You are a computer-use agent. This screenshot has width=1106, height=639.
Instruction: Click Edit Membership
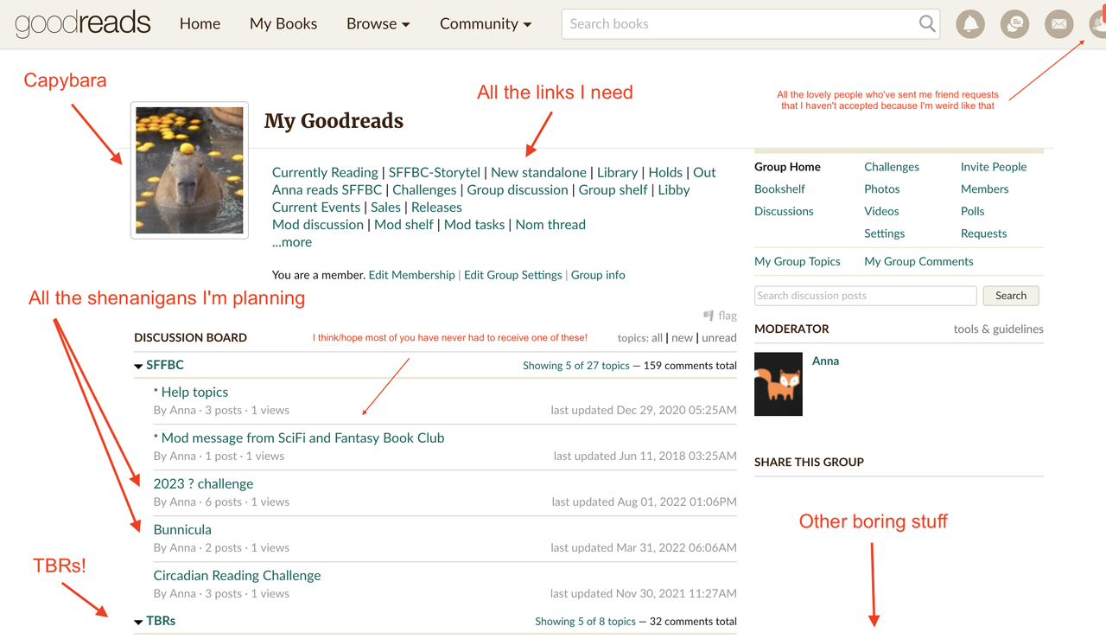pyautogui.click(x=411, y=275)
